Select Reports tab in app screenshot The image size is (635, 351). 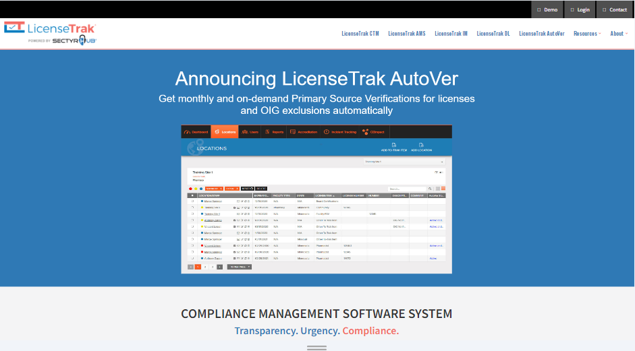click(x=274, y=132)
